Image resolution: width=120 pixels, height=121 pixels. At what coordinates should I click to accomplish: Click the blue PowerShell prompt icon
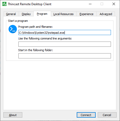(13, 29)
